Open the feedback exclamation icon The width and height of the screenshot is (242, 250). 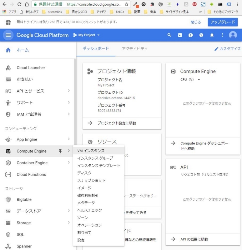coord(191,35)
